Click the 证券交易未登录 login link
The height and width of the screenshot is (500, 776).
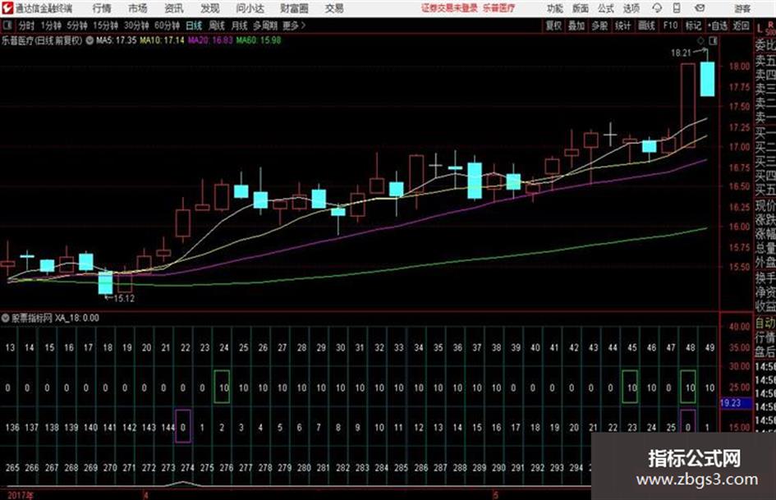tap(449, 8)
